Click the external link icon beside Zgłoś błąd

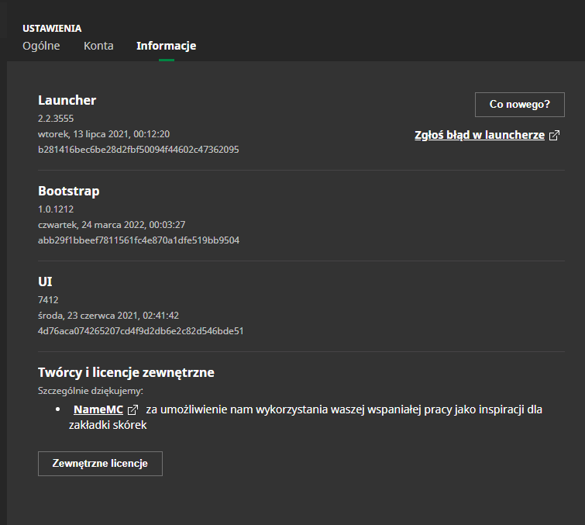[555, 135]
